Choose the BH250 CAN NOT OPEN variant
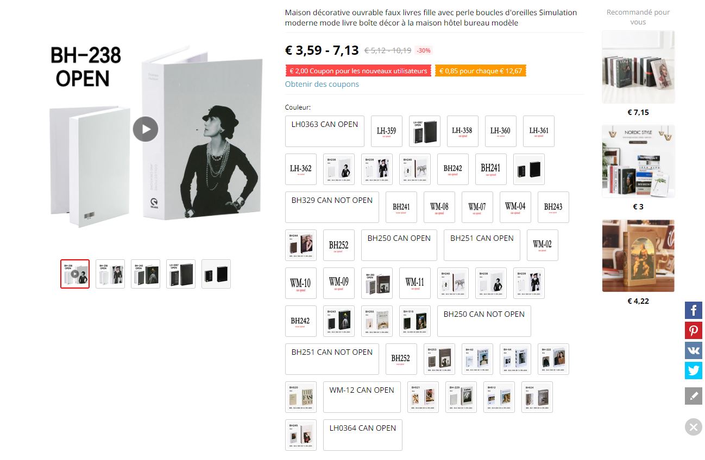The image size is (705, 460). point(484,321)
